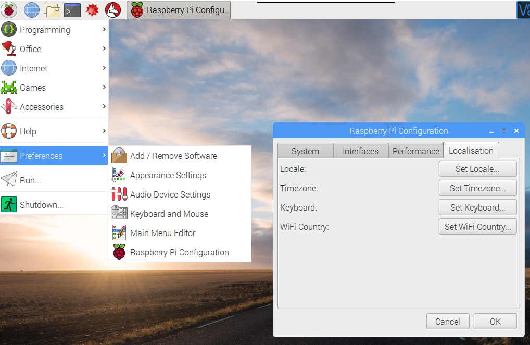Click the Add / Remove Software package icon
The image size is (530, 345).
(119, 156)
